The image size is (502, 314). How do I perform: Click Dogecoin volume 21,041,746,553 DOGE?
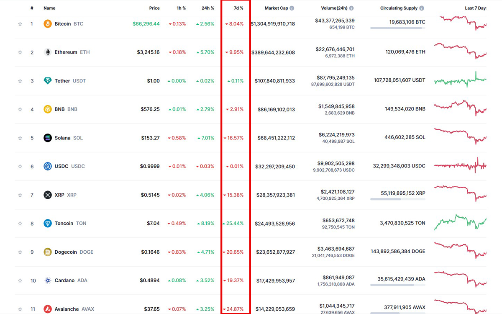(333, 255)
